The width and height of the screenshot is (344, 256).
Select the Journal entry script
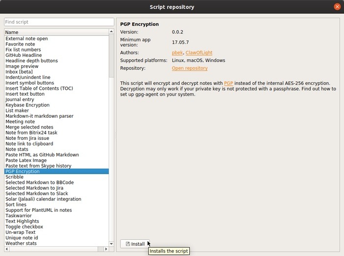tap(57, 100)
